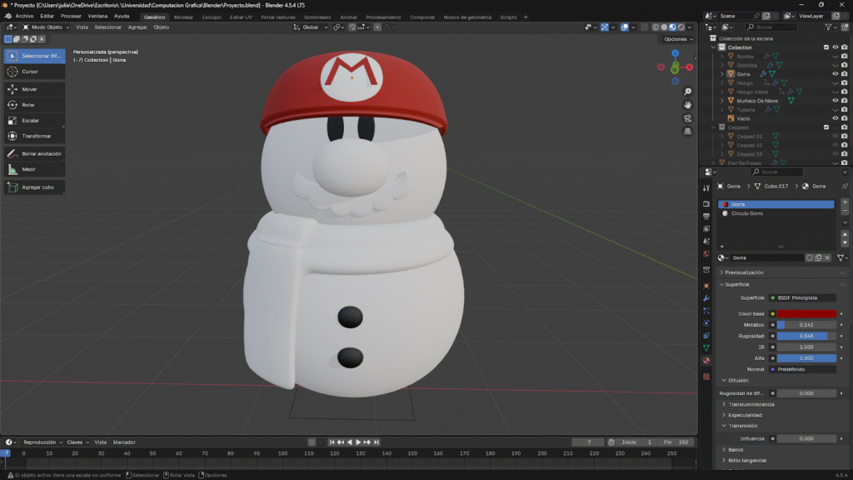This screenshot has height=480, width=853.
Task: Show the Bomba object in the viewport
Action: [x=836, y=56]
